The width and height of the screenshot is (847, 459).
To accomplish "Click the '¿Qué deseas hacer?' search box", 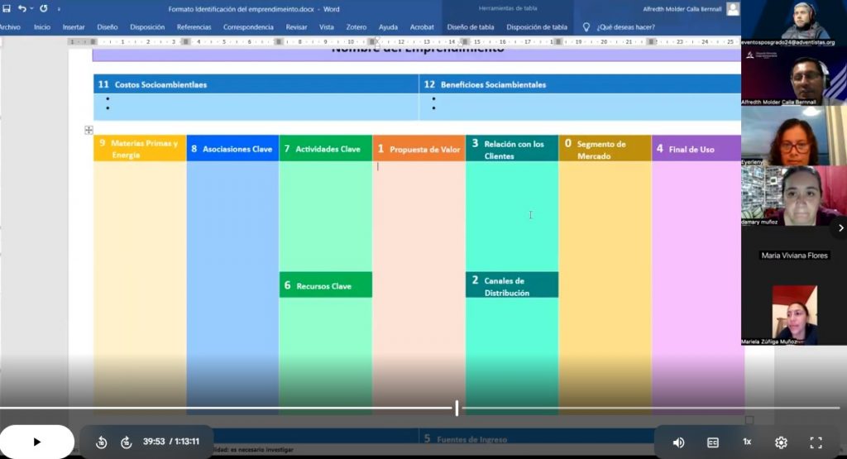I will (x=625, y=26).
